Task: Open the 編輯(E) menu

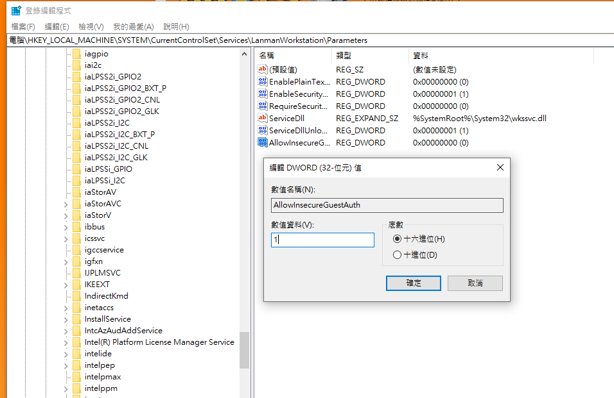Action: (55, 26)
